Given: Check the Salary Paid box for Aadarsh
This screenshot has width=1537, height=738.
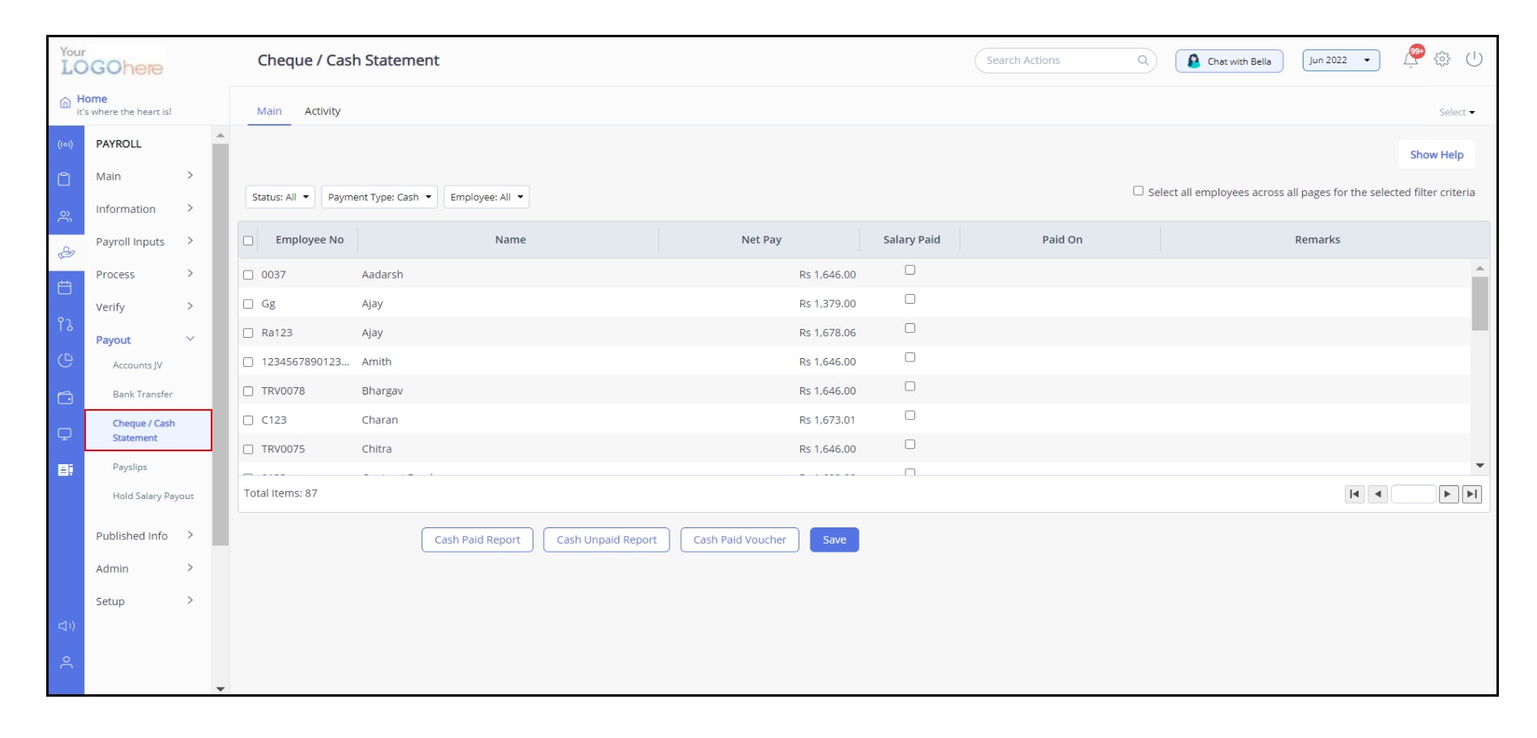Looking at the screenshot, I should coord(910,270).
